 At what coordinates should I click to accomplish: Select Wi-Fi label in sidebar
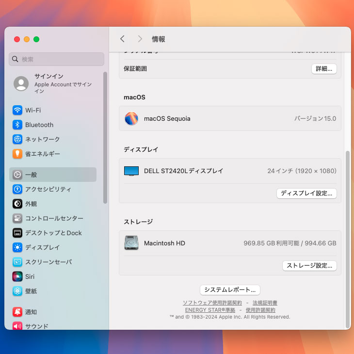(33, 110)
